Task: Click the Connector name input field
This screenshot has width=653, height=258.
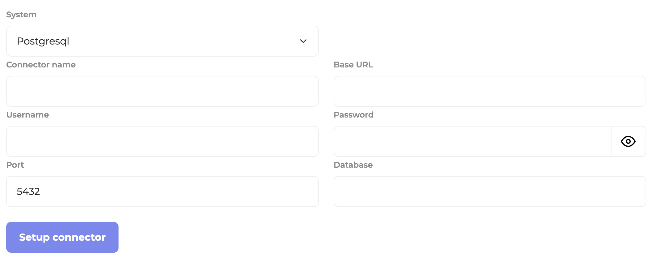Action: 162,91
